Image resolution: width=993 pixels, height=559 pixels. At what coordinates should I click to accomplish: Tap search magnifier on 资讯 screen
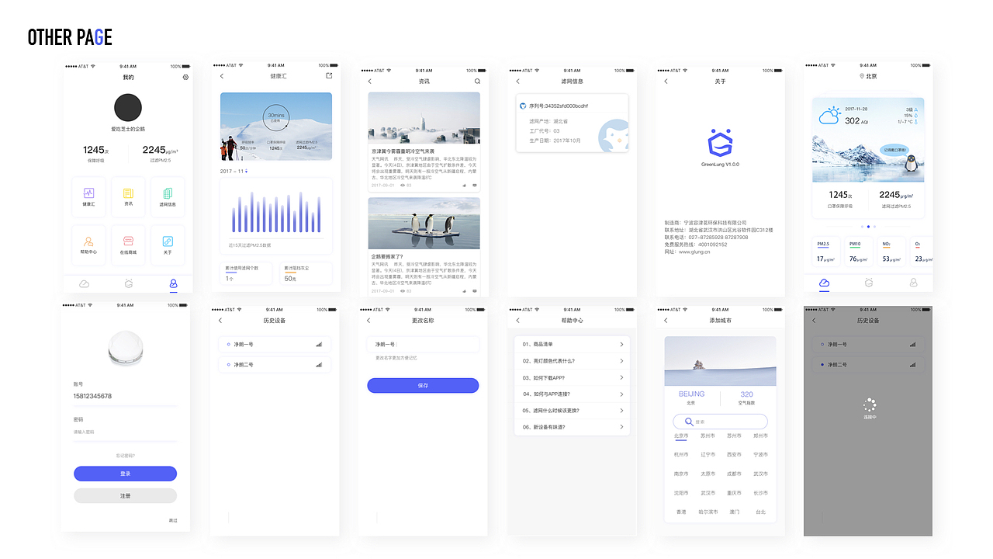(x=477, y=82)
